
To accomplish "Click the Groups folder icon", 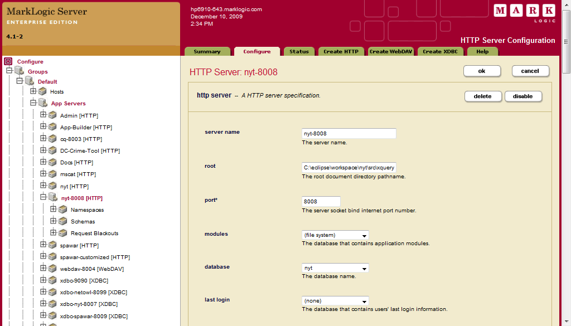I will 20,71.
